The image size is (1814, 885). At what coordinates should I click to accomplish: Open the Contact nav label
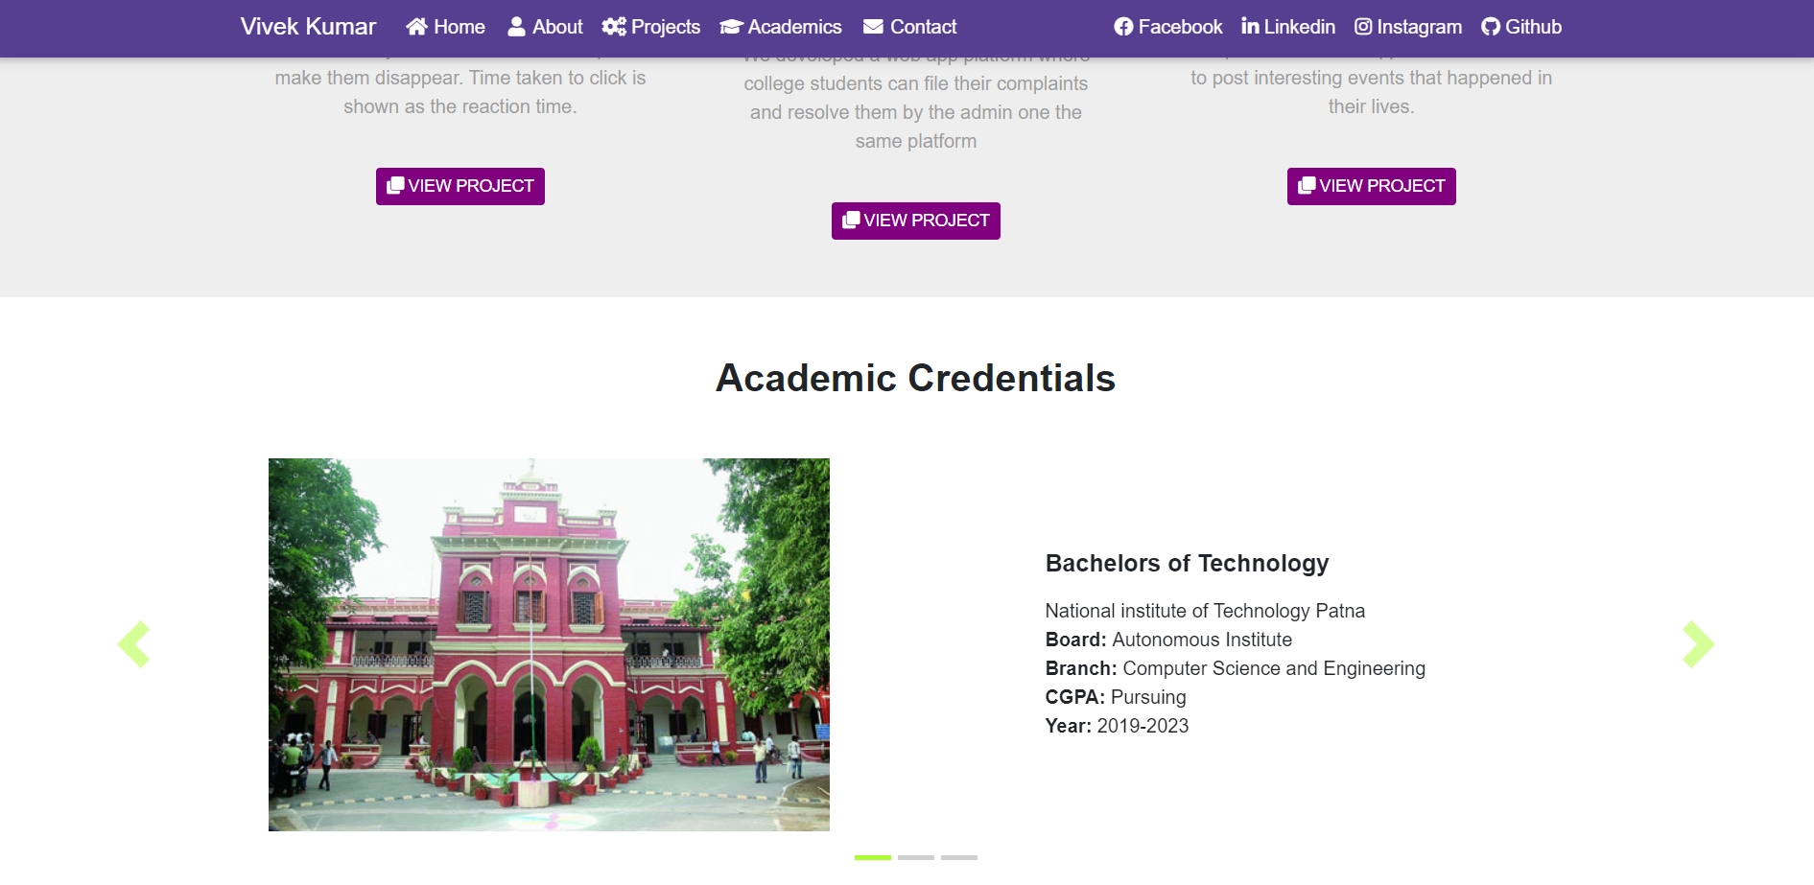[x=924, y=27]
